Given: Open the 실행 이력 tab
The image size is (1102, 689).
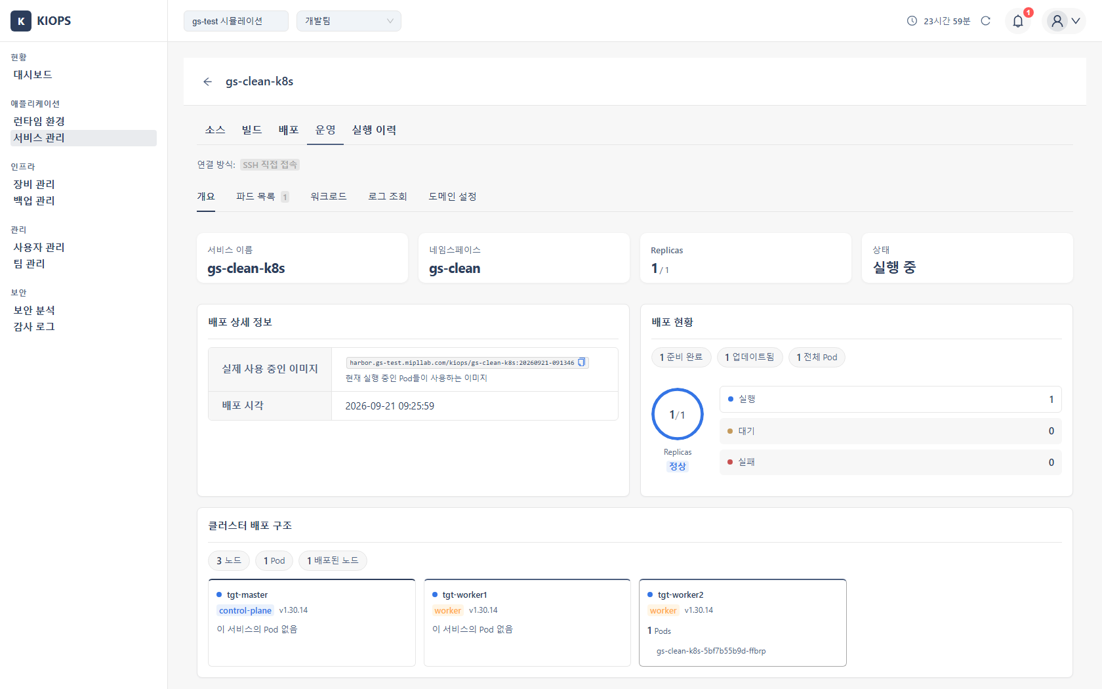Looking at the screenshot, I should point(374,130).
